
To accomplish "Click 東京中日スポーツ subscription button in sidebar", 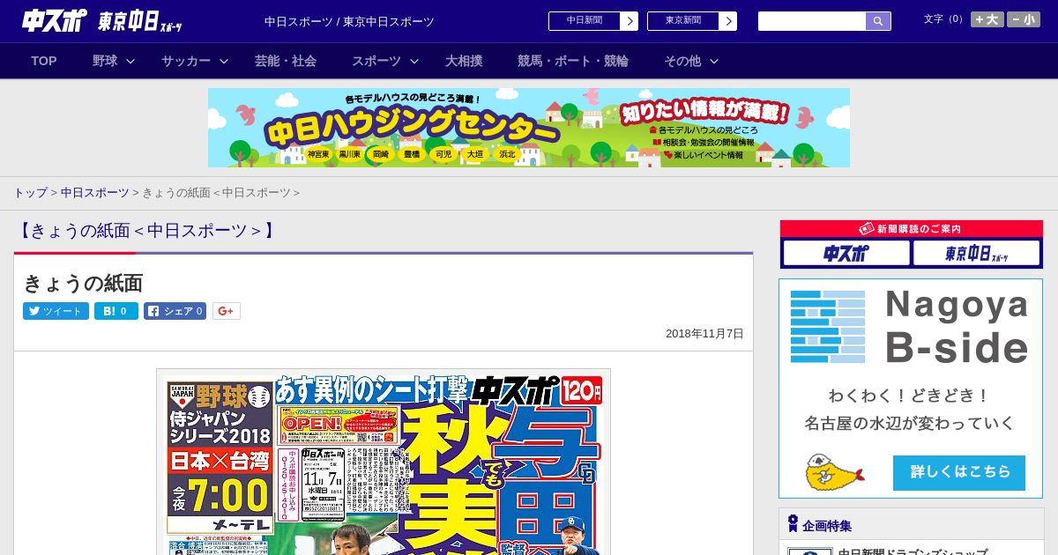I will click(976, 254).
